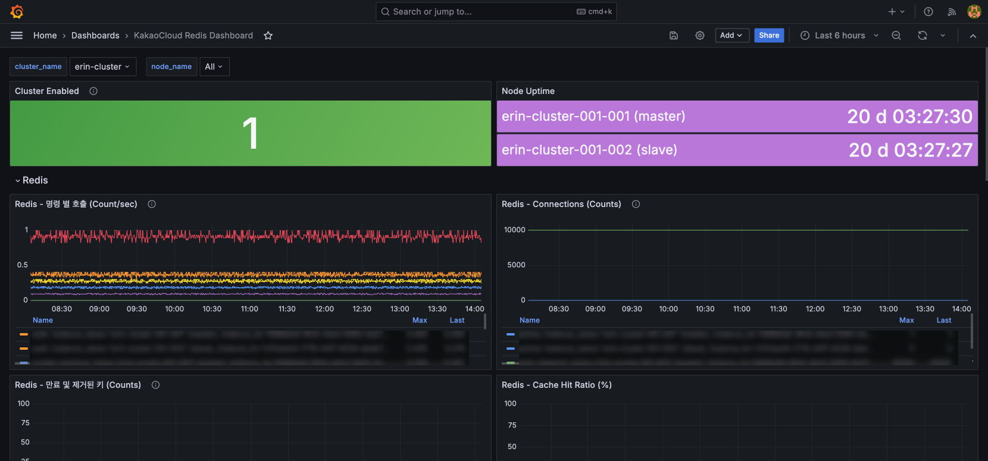
Task: Click erin-cluster-001-002 (slave) uptime row
Action: click(737, 150)
